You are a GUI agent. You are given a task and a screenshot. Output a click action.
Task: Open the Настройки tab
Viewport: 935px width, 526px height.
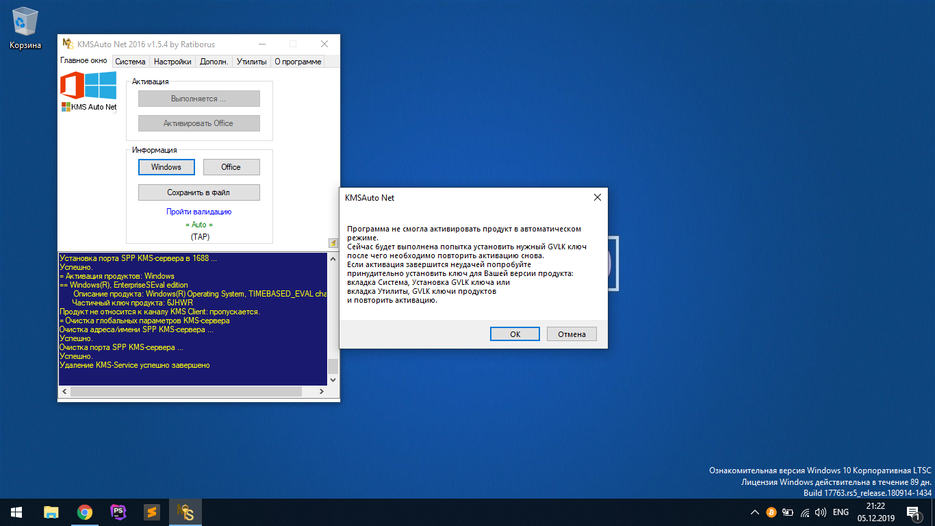click(x=172, y=62)
